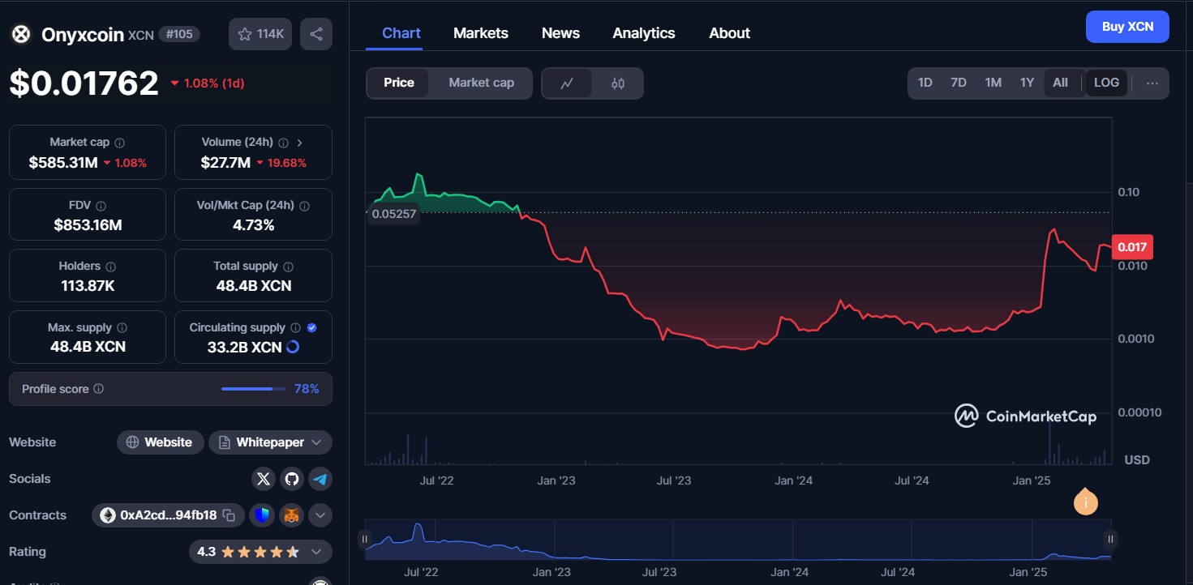The image size is (1193, 585).
Task: Click Market cap info icon
Action: click(120, 143)
